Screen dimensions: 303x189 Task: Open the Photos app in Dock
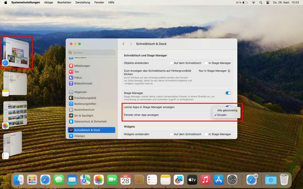click(x=99, y=180)
